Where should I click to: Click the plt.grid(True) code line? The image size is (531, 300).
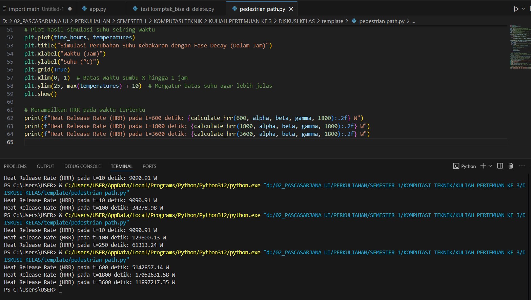tap(47, 70)
